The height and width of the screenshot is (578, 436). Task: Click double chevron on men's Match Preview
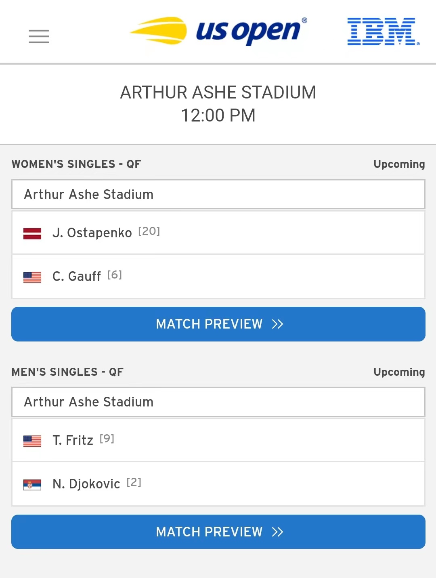(278, 532)
